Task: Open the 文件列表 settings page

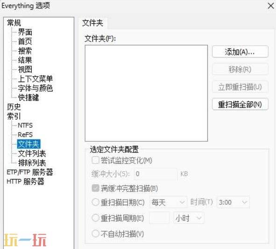Action: tap(32, 153)
